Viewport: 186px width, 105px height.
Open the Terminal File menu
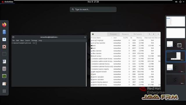tap(13, 41)
